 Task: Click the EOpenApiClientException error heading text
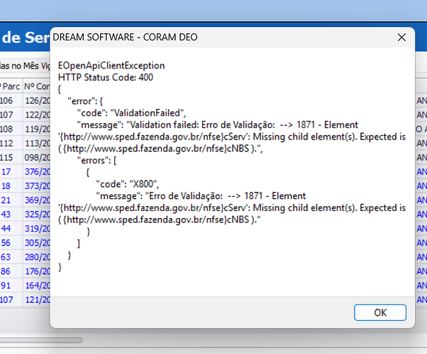[x=104, y=65]
